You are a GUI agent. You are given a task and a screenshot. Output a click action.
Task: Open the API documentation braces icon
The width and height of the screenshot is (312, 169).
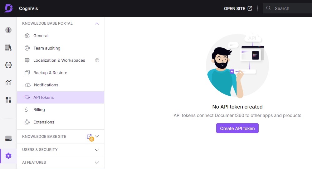tap(8, 65)
